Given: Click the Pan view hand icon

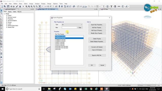Looking at the screenshot, I should coord(40,6).
